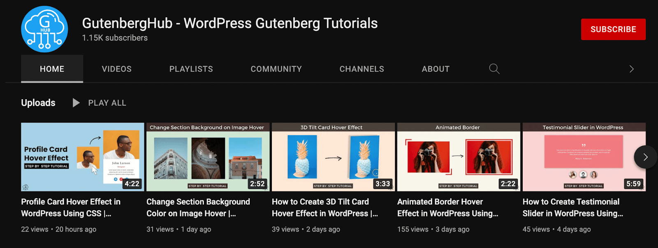Go to the Playlists tab
The width and height of the screenshot is (658, 248).
pos(191,69)
